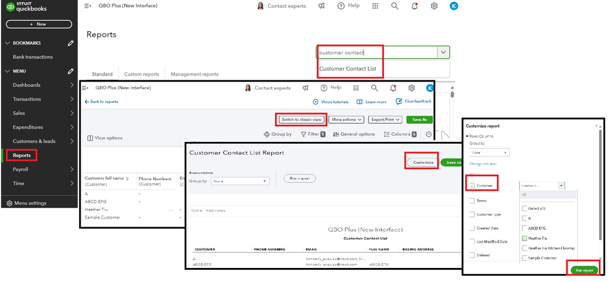Switch to the Management reports tab
Screen dimensions: 609x282
[x=194, y=74]
